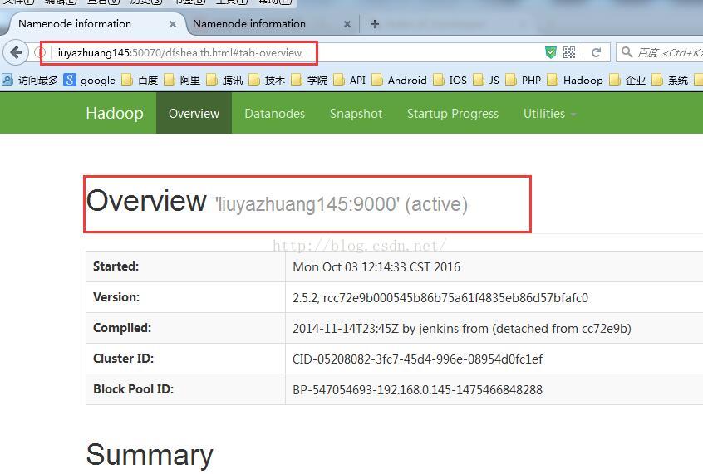The height and width of the screenshot is (474, 703).
Task: Open the 阿里 bookmark folder
Action: [183, 81]
